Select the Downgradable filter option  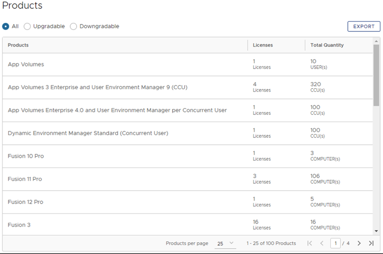[73, 26]
